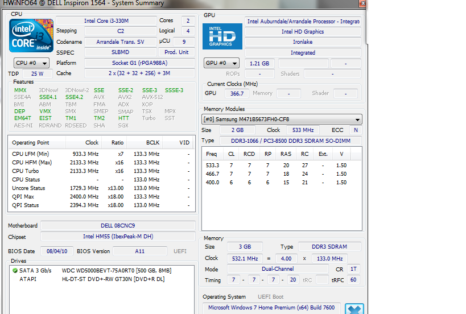Select the QPI Max row
The height and width of the screenshot is (314, 466).
tap(101, 197)
